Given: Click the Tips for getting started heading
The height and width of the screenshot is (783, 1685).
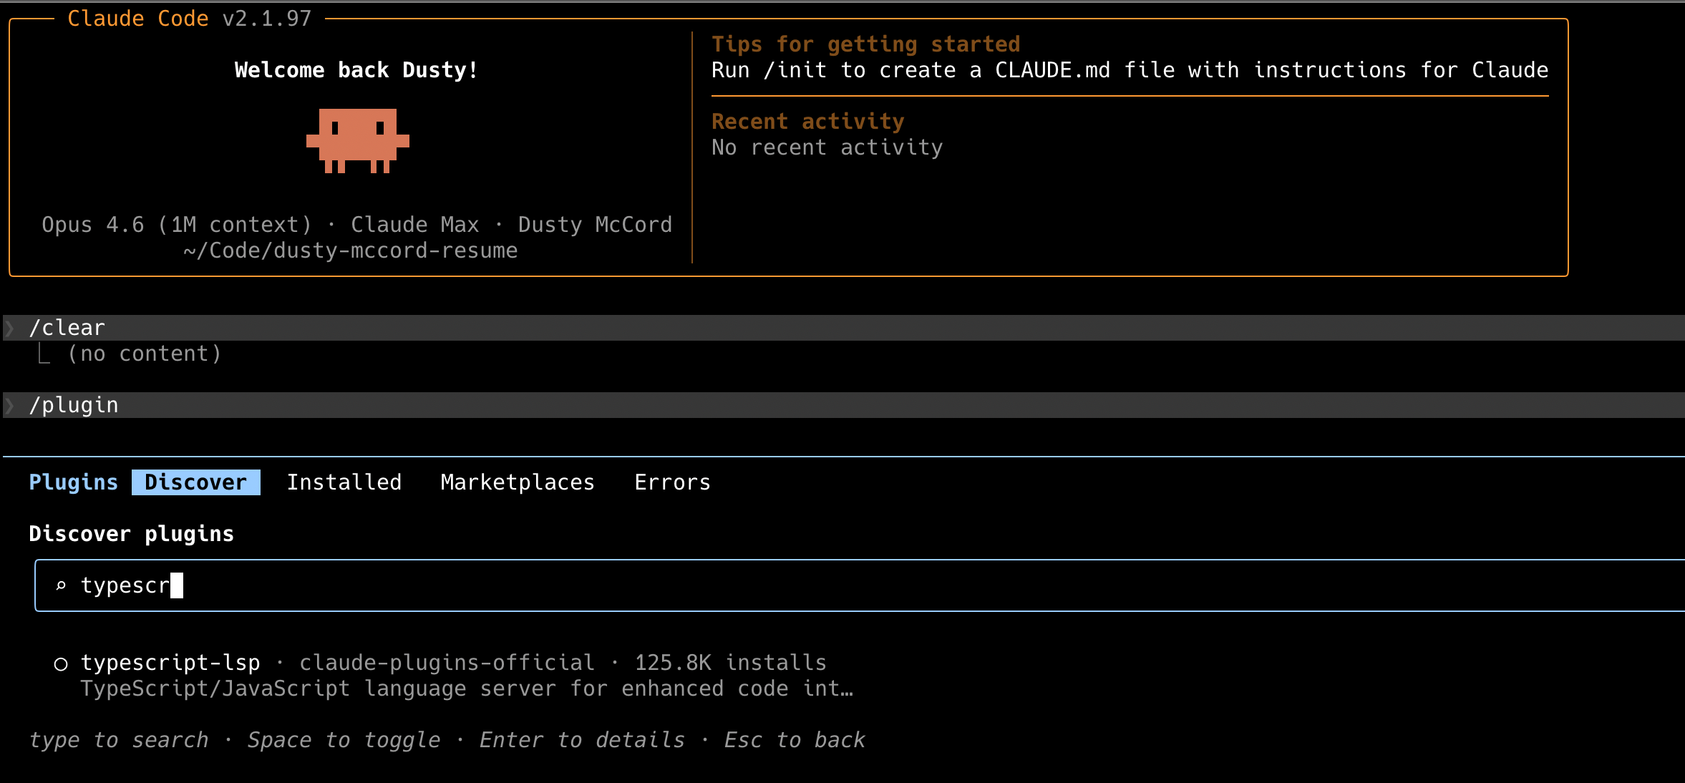Looking at the screenshot, I should pyautogui.click(x=865, y=44).
